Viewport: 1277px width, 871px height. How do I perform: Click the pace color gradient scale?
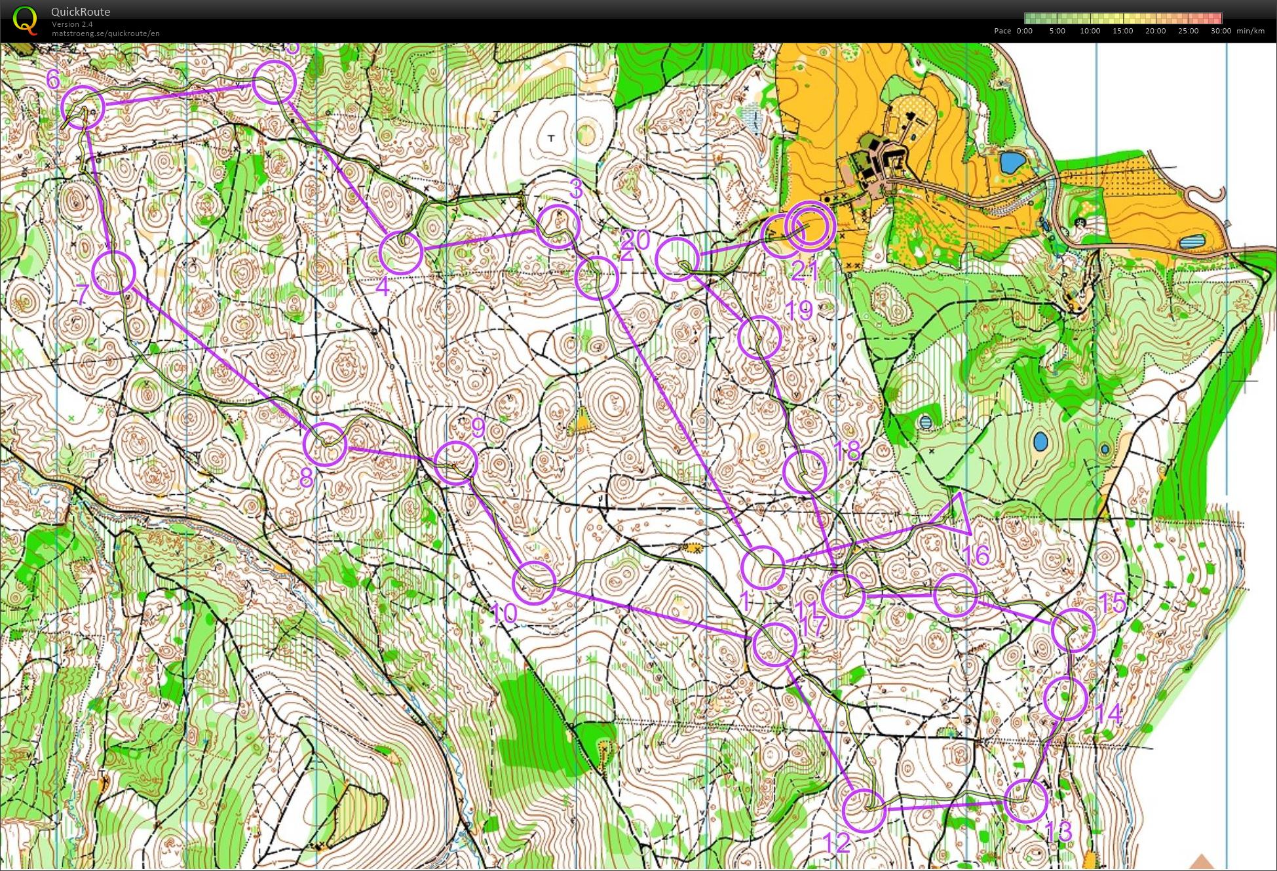(x=1123, y=18)
